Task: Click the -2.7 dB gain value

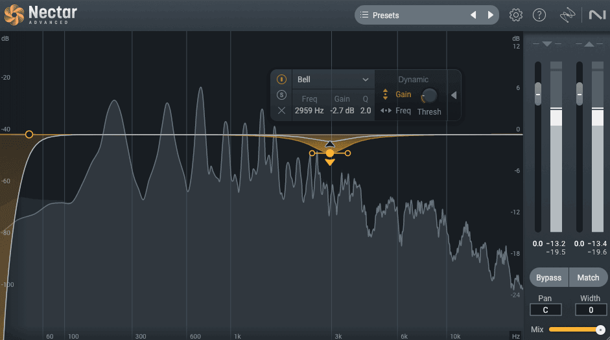Action: coord(342,111)
